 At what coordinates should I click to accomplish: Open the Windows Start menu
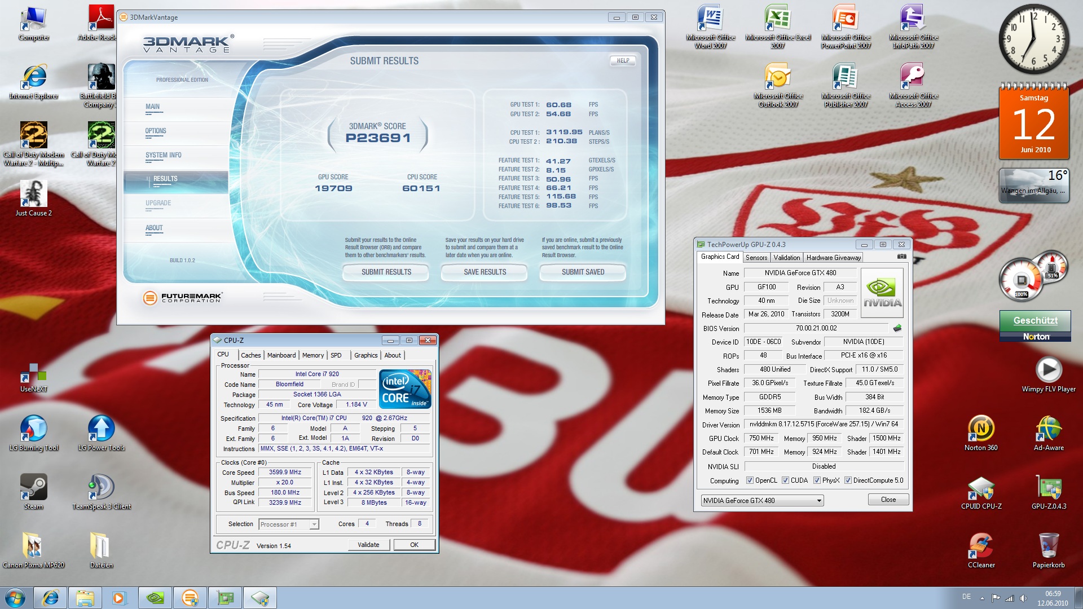15,598
